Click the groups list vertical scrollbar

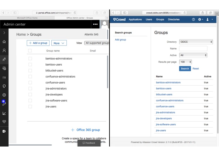(107, 72)
